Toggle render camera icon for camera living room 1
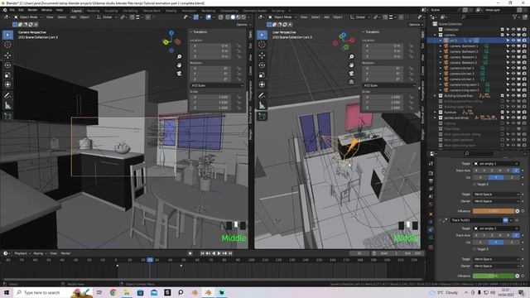The image size is (530, 298). click(524, 84)
